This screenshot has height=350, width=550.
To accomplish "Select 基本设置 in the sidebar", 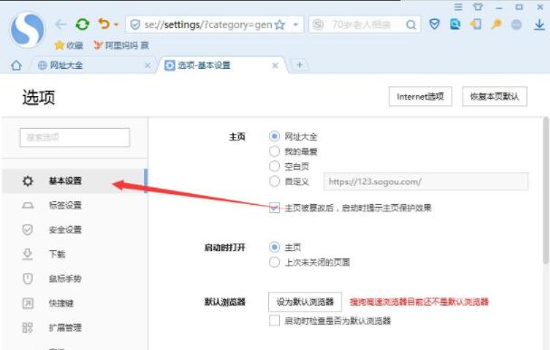I will tap(74, 180).
